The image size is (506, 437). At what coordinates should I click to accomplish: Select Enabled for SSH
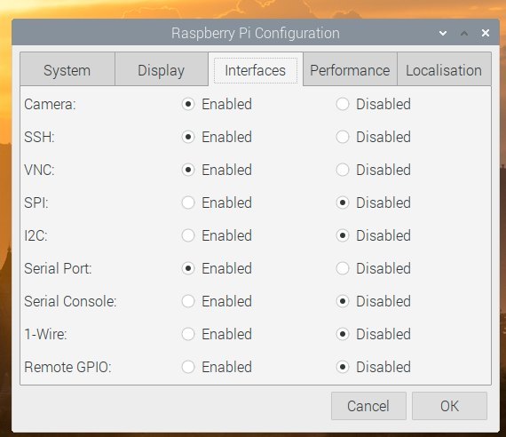[217, 137]
